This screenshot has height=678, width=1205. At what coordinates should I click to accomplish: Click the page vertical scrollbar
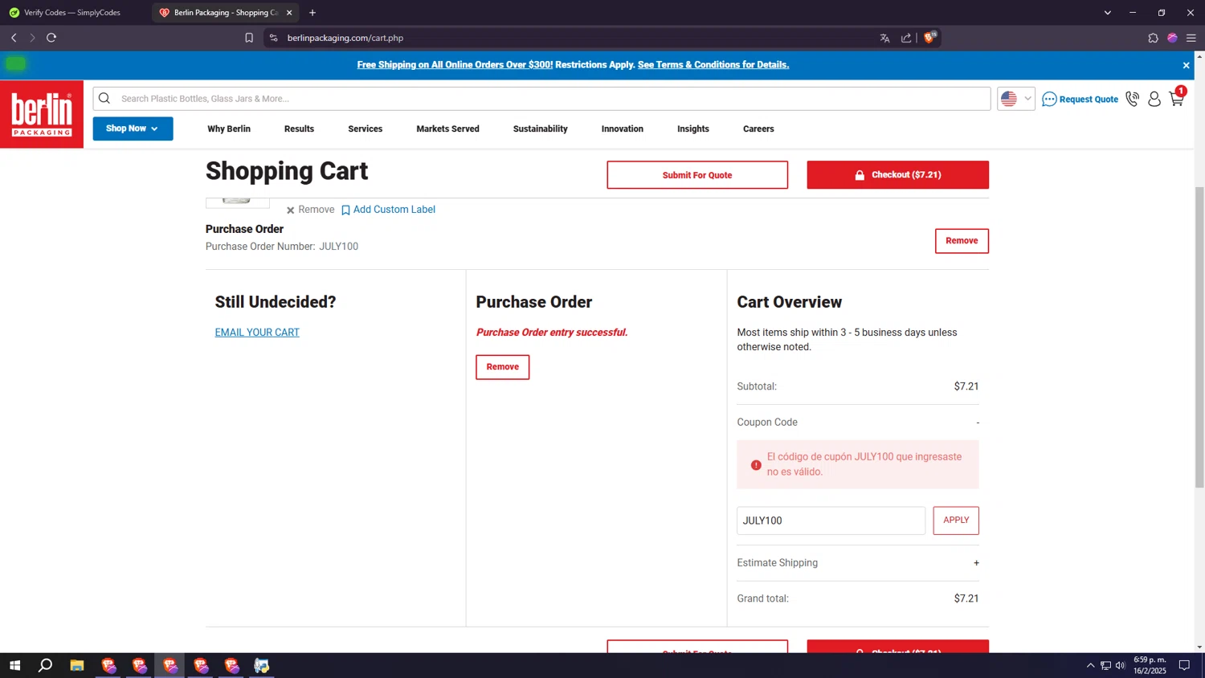pyautogui.click(x=1199, y=337)
